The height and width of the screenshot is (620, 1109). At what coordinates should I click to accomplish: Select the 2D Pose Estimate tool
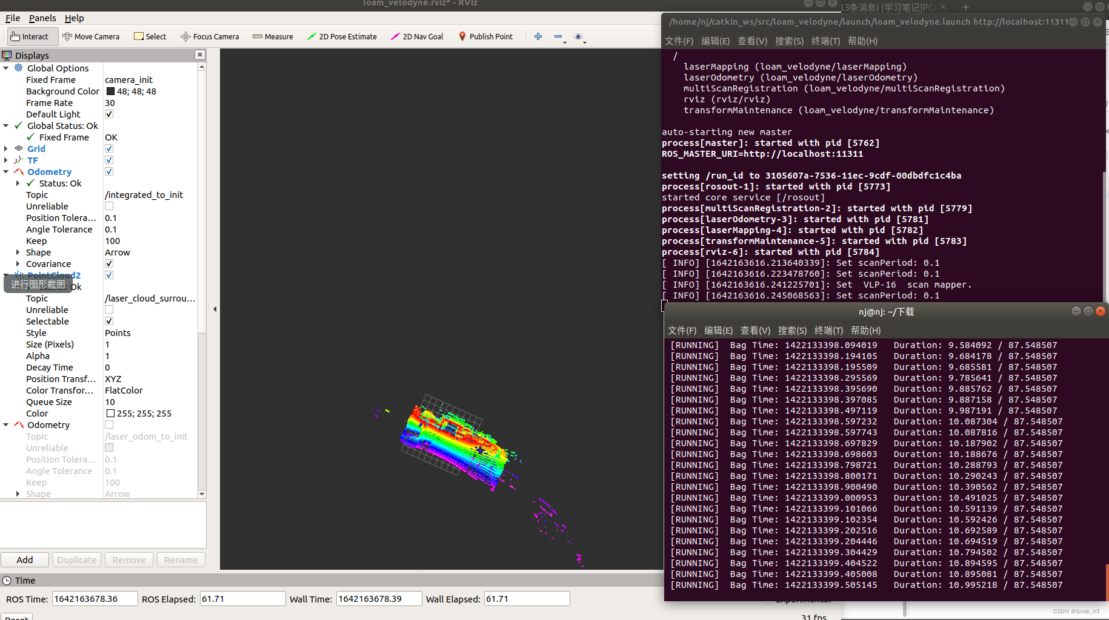(342, 36)
